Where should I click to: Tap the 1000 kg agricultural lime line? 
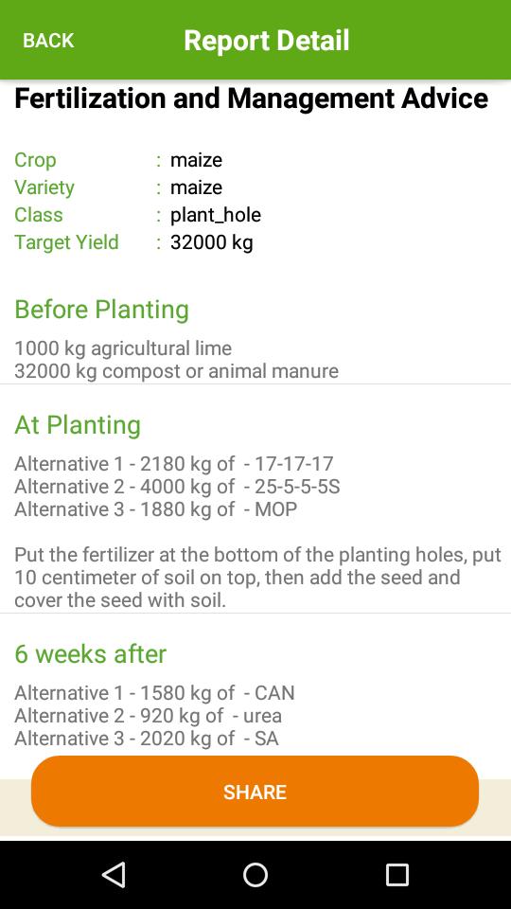123,348
